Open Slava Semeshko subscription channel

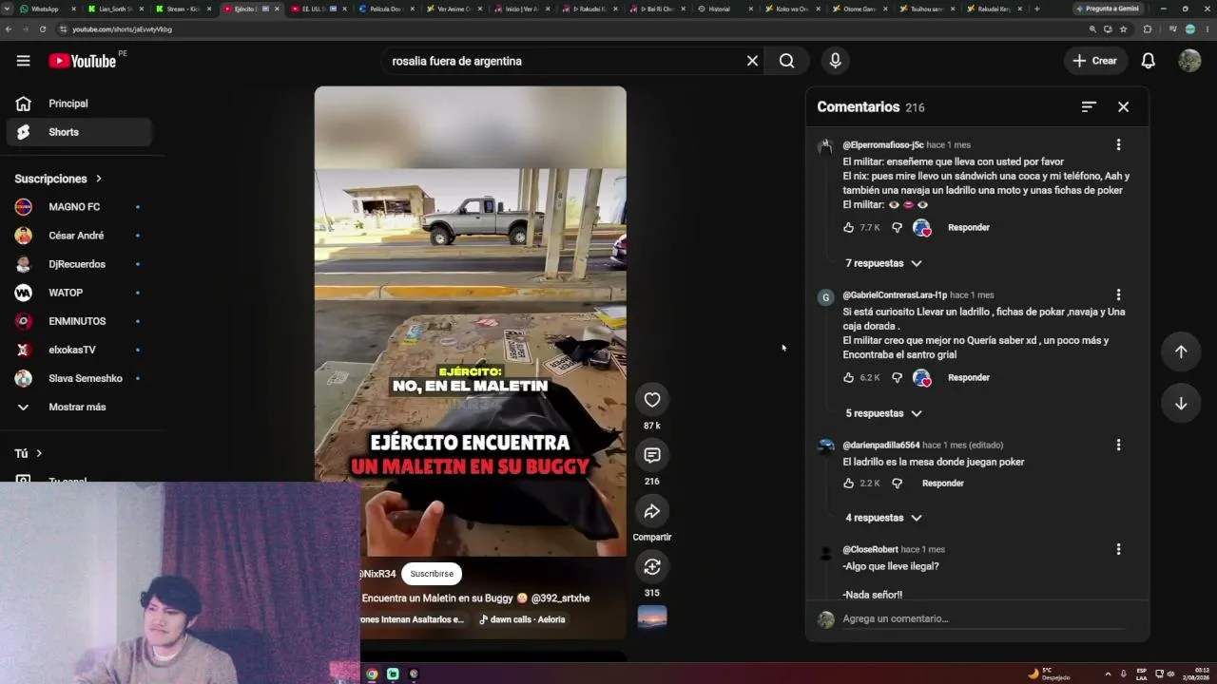point(79,378)
